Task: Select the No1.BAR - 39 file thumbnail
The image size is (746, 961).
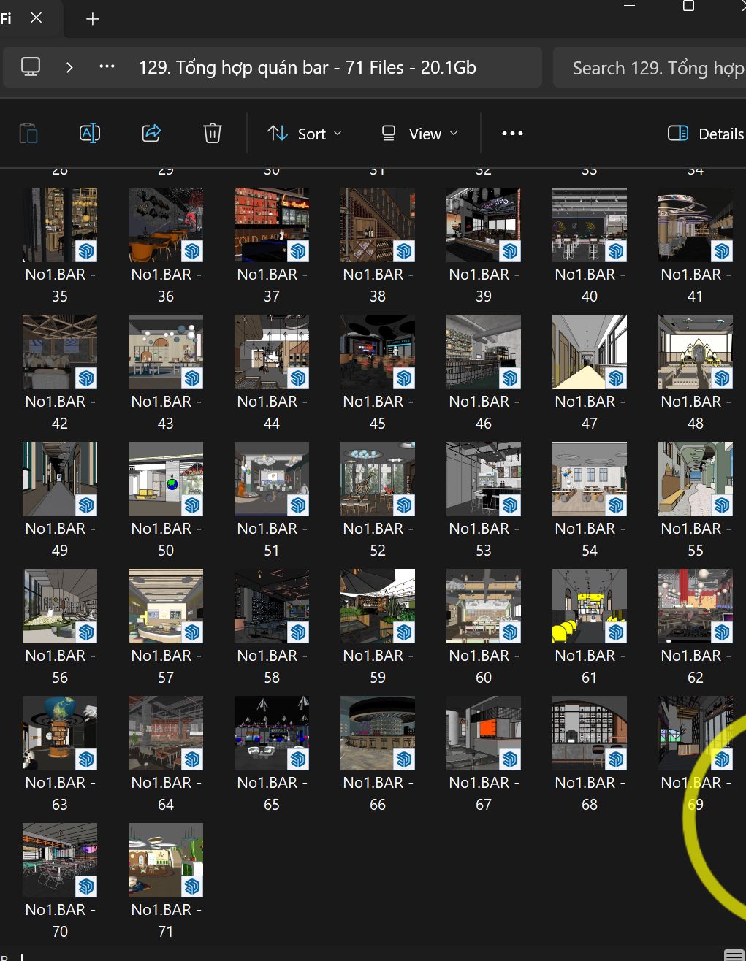Action: 484,225
